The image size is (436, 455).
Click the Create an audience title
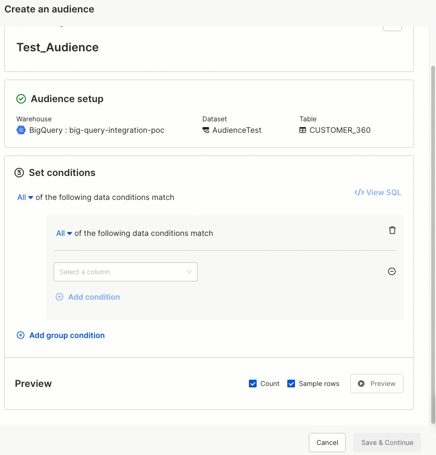pyautogui.click(x=49, y=9)
